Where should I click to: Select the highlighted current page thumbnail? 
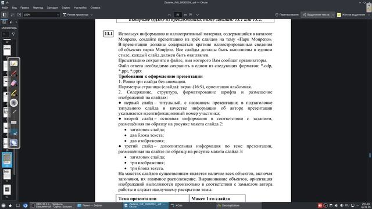coord(7,159)
